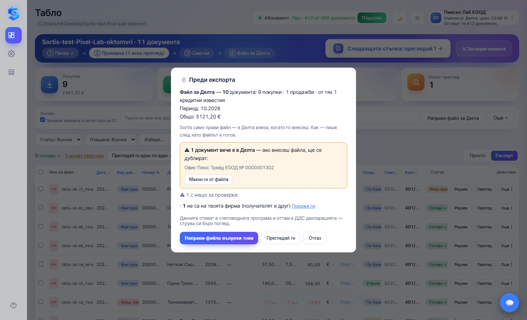The height and width of the screenshot is (320, 527).
Task: Open the templates layout icon in sidebar
Action: [x=11, y=72]
